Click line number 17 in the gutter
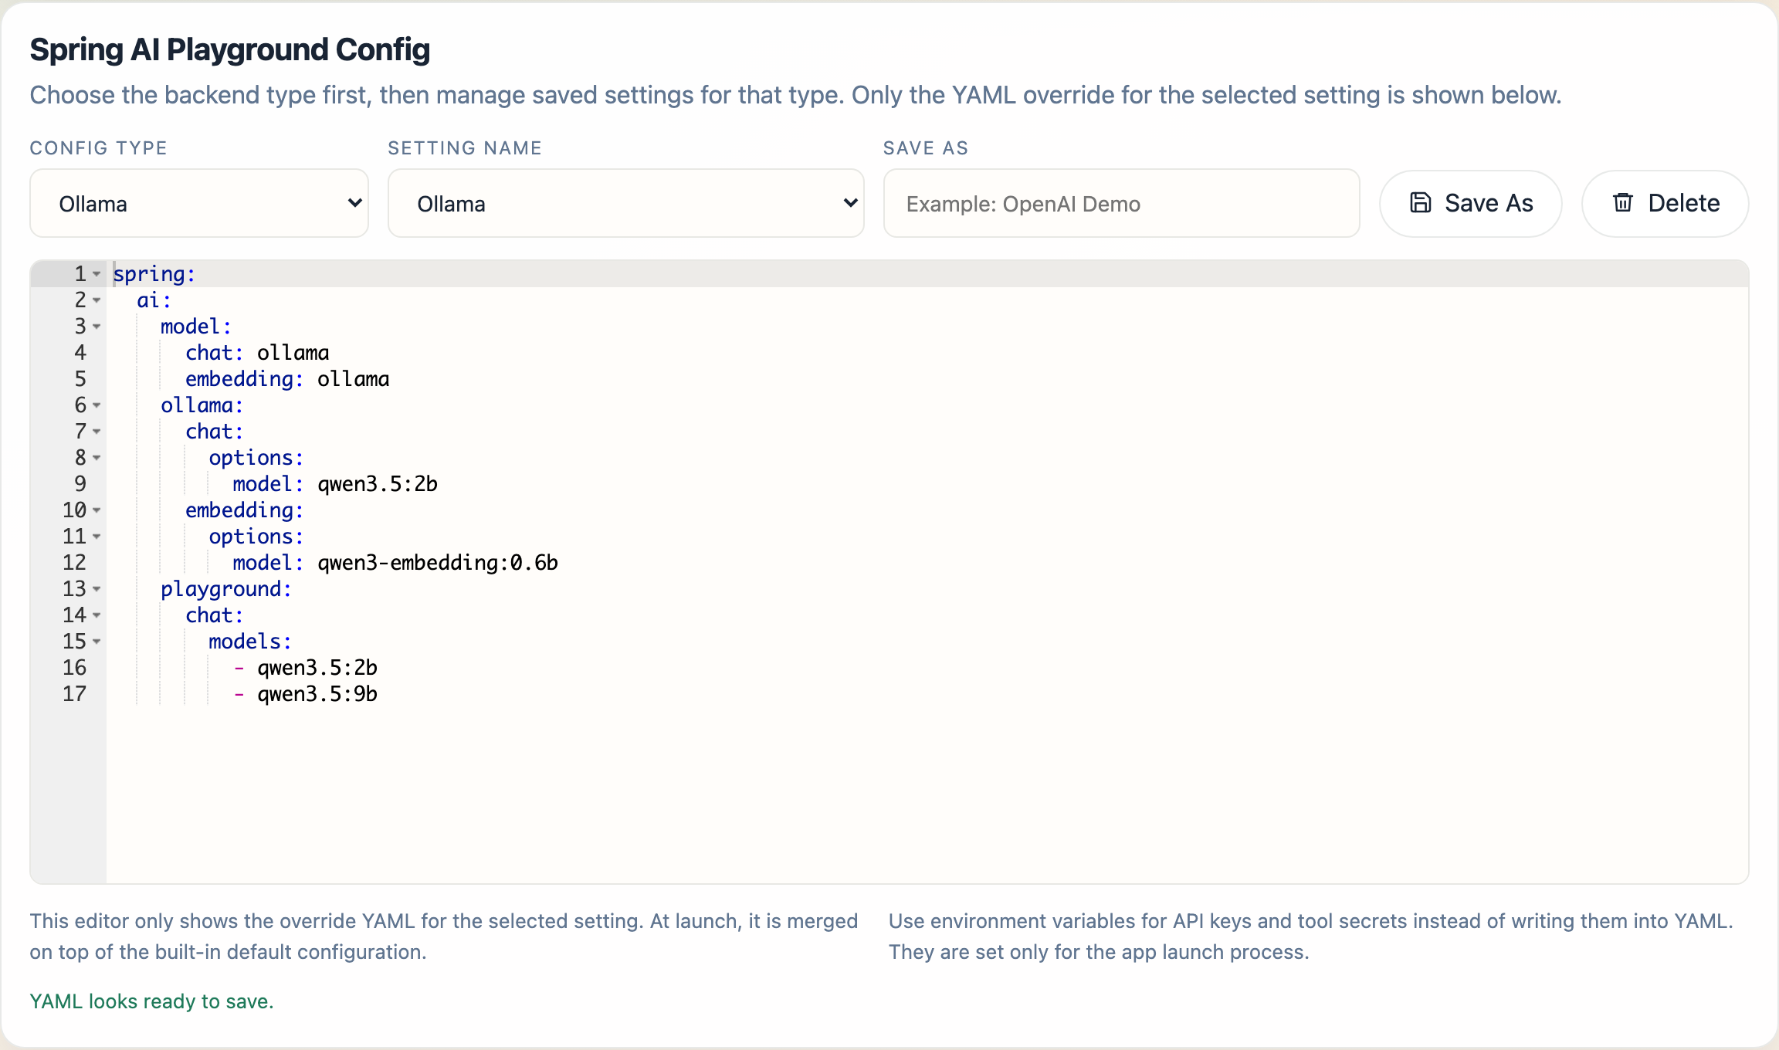Viewport: 1779px width, 1050px height. click(x=75, y=694)
